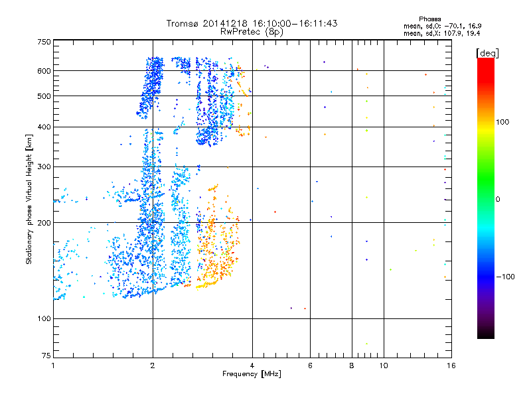The width and height of the screenshot is (531, 398).
Task: Click the '[deg]' colorbar unit label
Action: click(487, 53)
